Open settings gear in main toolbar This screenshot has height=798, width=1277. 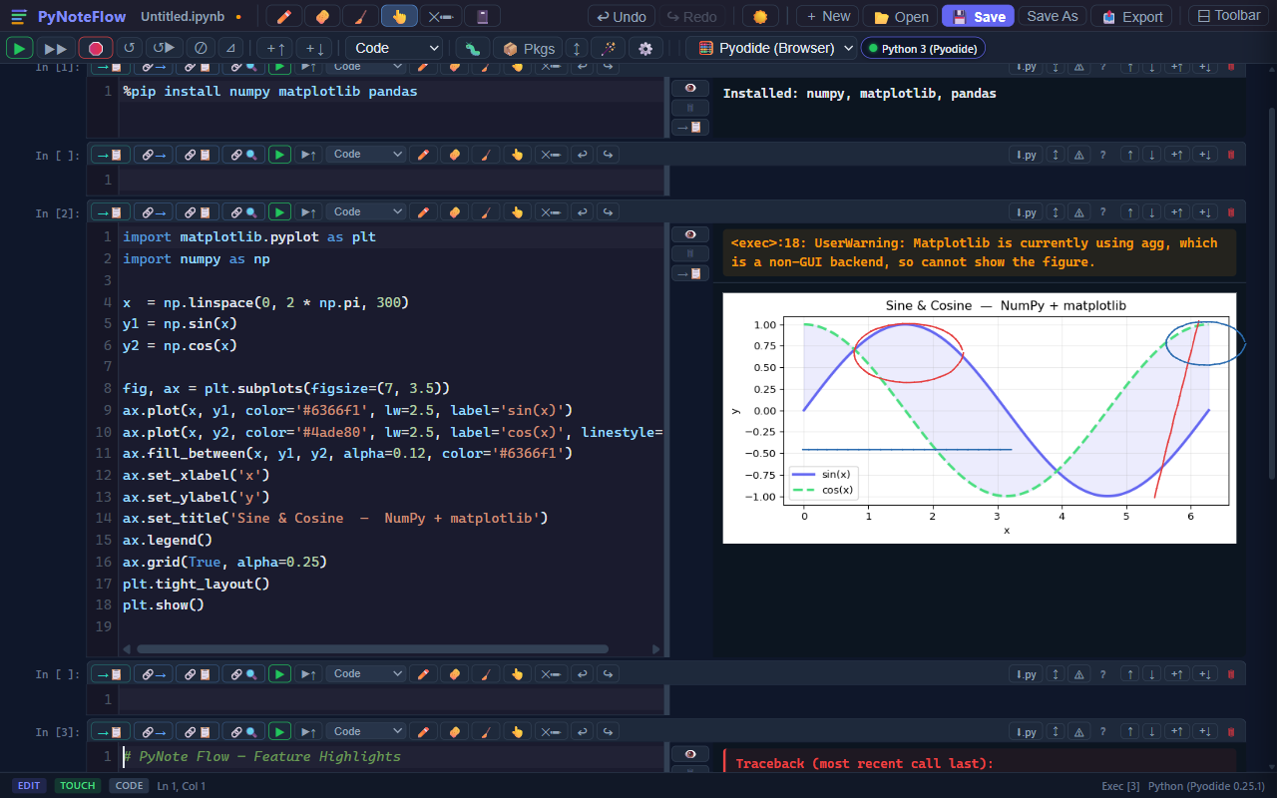[645, 48]
